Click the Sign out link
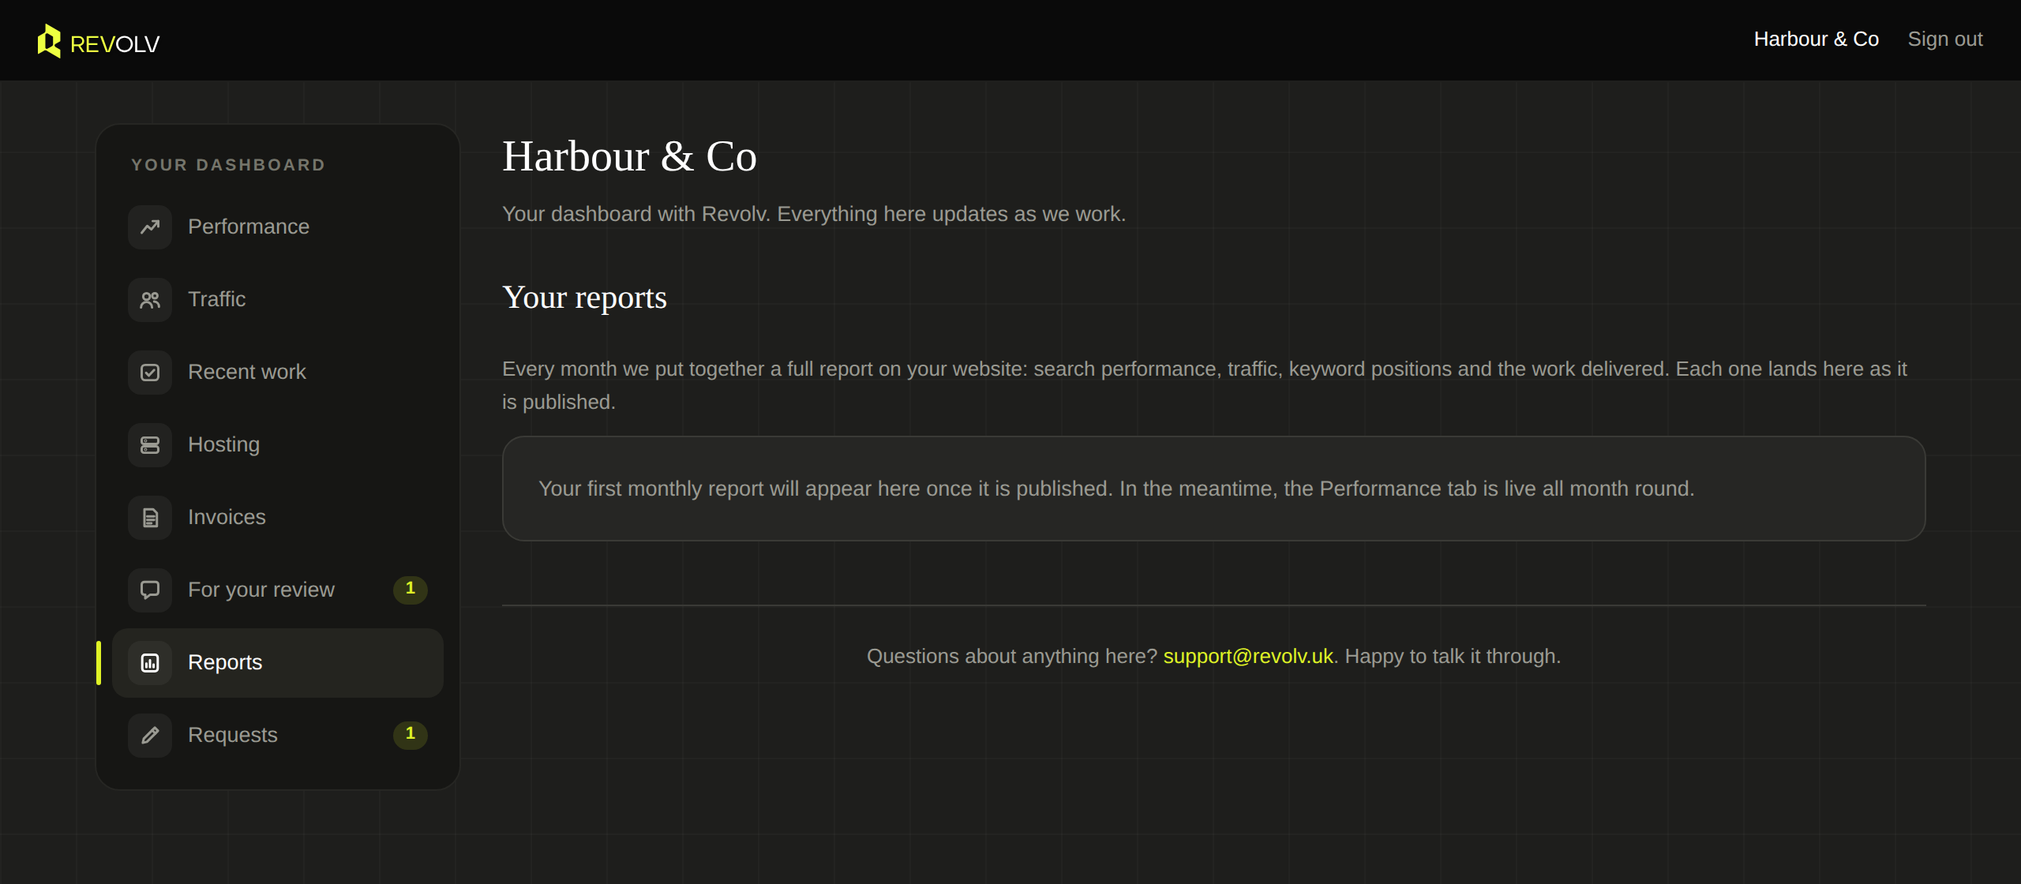The image size is (2021, 884). 1945,39
